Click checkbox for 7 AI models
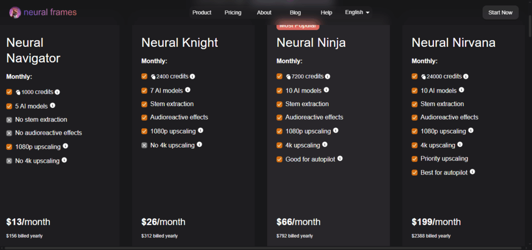The image size is (532, 250). point(144,90)
